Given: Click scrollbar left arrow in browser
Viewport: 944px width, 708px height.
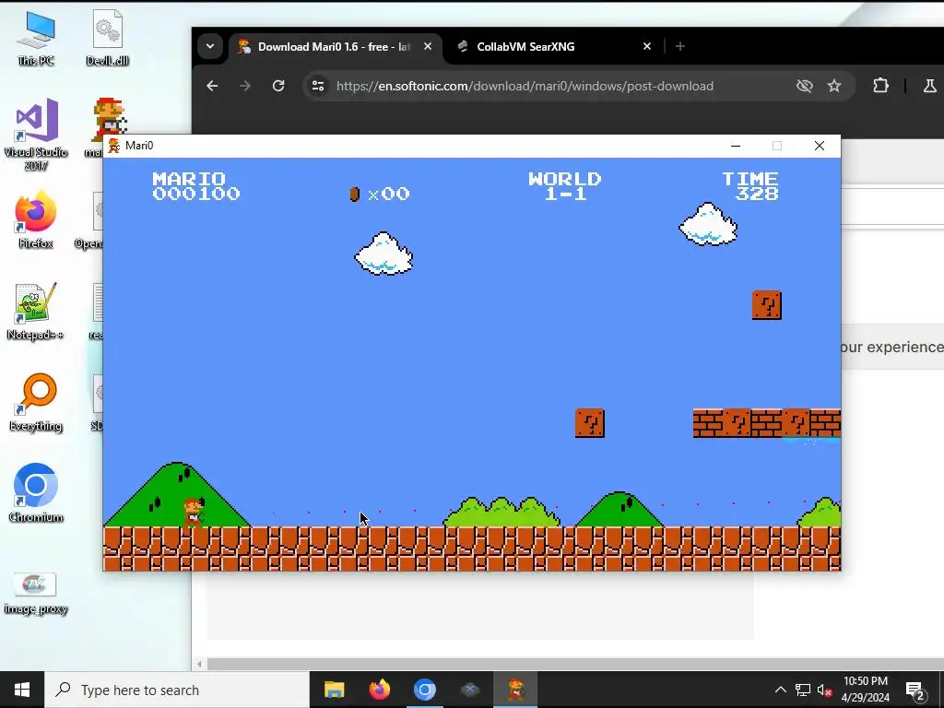Looking at the screenshot, I should pos(199,664).
